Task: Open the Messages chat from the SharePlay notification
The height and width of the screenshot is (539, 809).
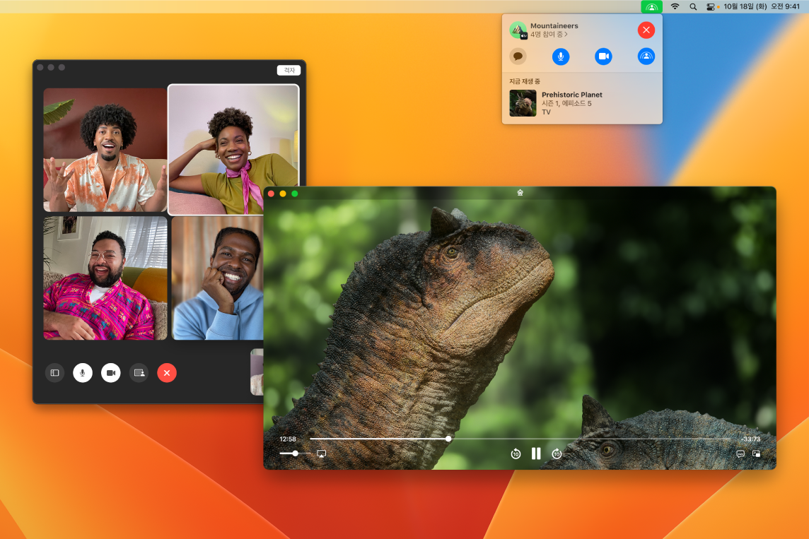Action: (x=518, y=57)
